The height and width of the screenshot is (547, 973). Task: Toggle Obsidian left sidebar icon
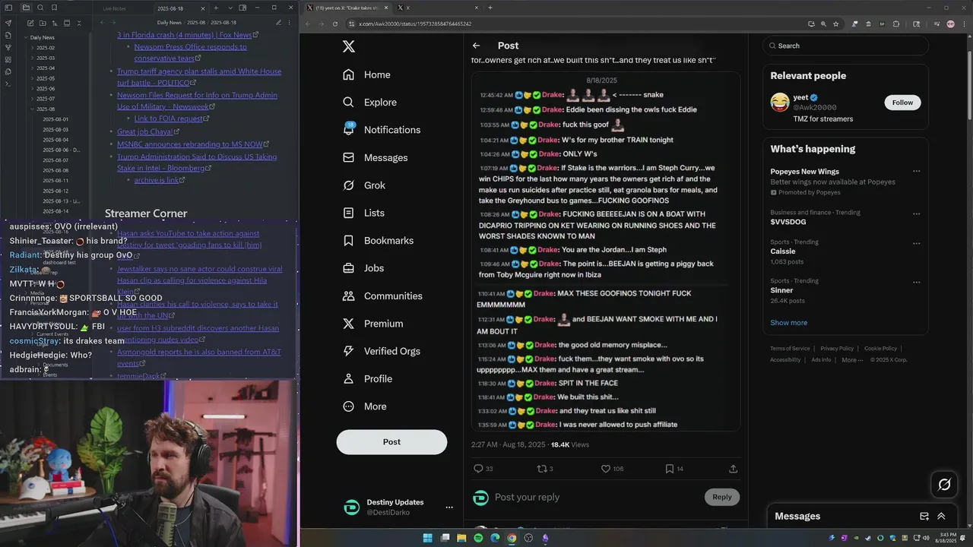(x=8, y=8)
